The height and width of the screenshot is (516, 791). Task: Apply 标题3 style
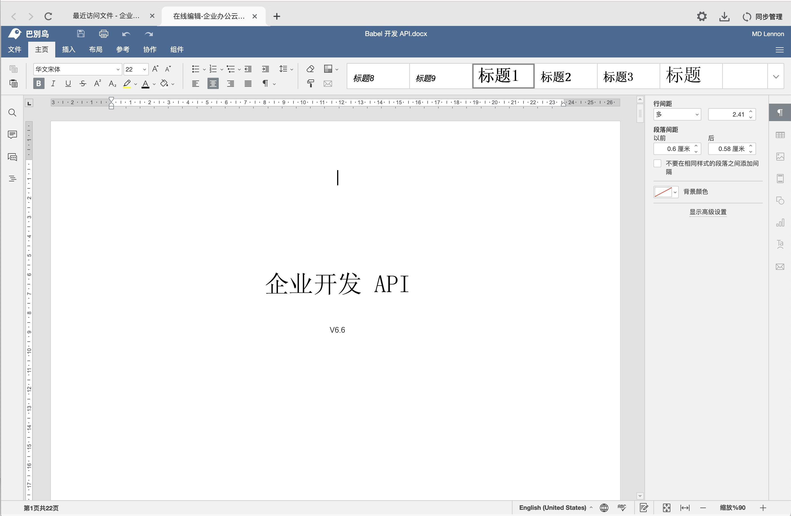coord(628,76)
